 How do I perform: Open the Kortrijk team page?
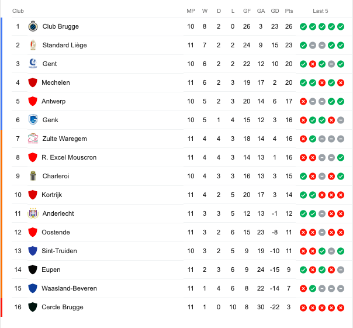(52, 195)
